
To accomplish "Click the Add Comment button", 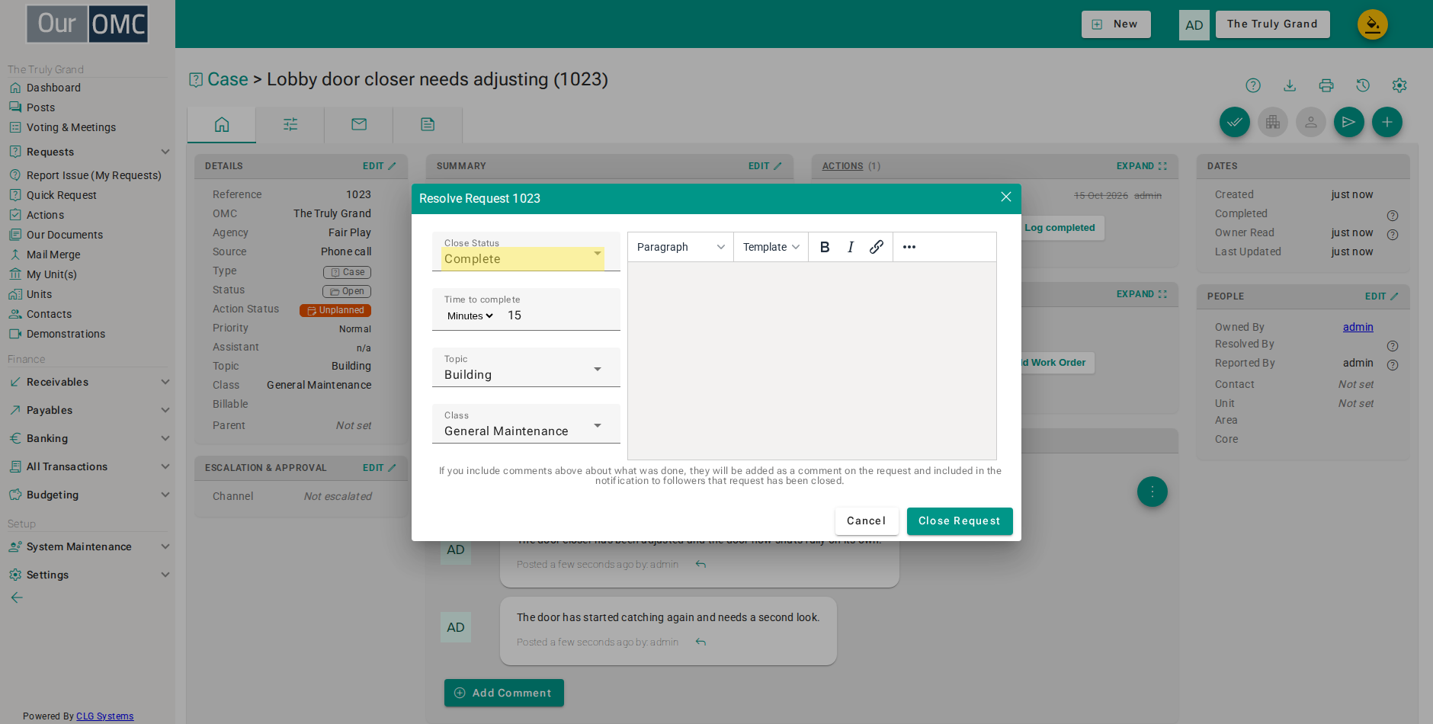I will tap(504, 693).
